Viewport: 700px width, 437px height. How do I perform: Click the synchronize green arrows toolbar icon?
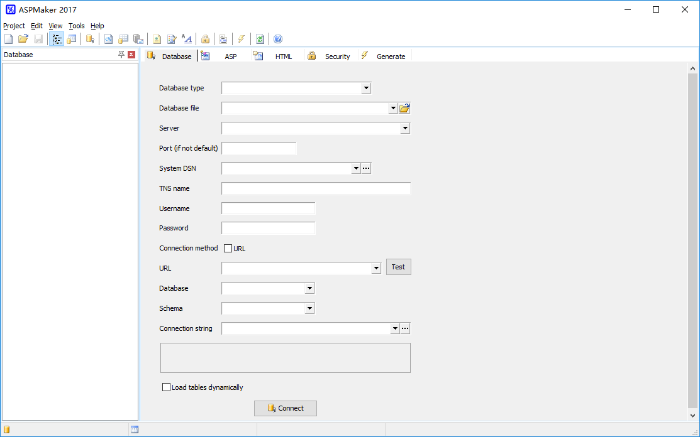(260, 38)
